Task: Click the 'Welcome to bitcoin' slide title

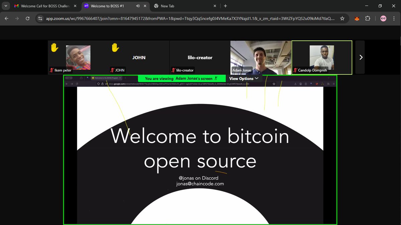Action: point(200,136)
